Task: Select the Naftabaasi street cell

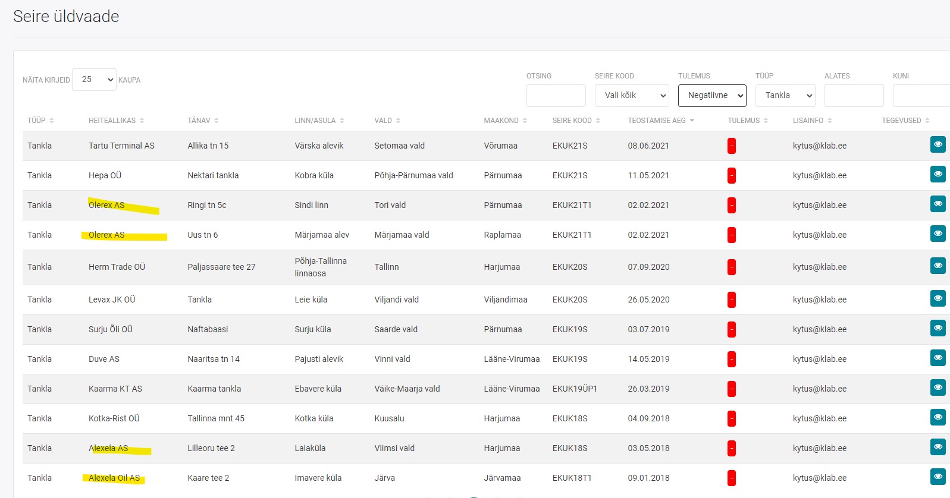Action: (208, 329)
